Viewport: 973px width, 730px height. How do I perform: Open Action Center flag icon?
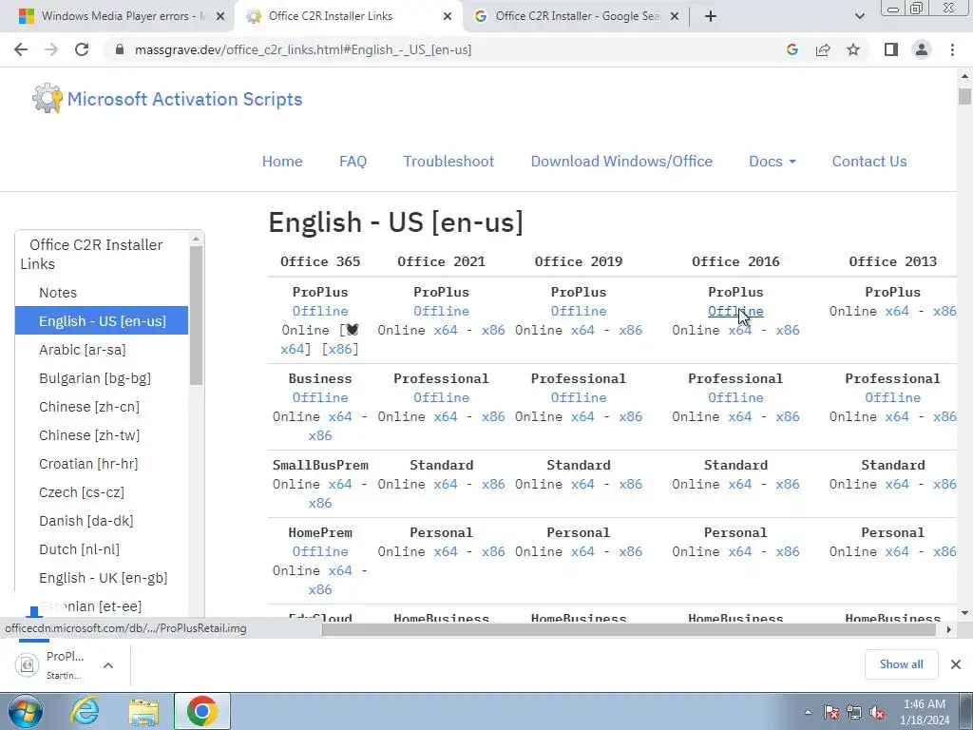[831, 713]
